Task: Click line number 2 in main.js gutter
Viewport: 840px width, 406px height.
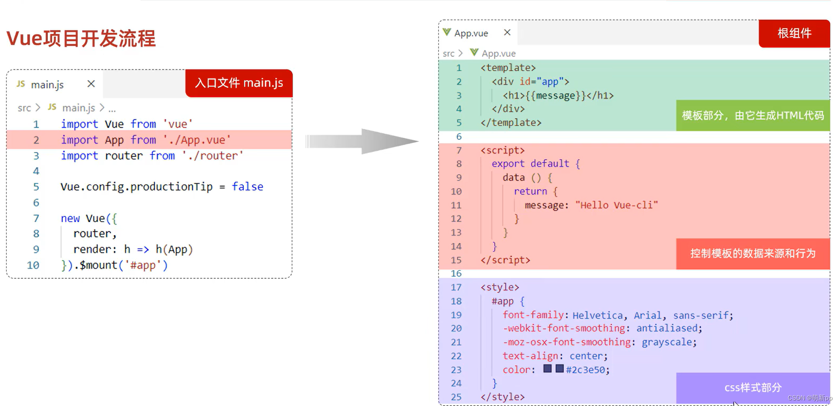Action: tap(36, 140)
